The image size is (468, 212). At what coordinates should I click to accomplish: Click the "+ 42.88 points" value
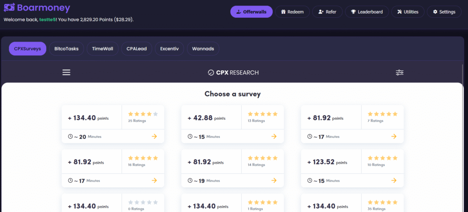(x=206, y=118)
